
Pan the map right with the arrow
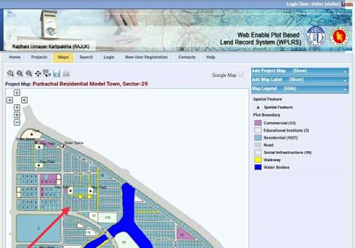coord(25,100)
